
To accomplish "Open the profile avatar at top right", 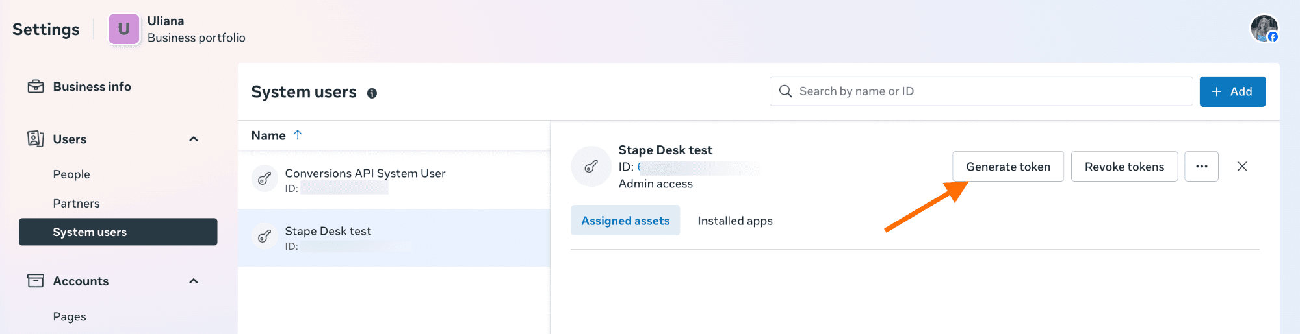I will [x=1264, y=29].
